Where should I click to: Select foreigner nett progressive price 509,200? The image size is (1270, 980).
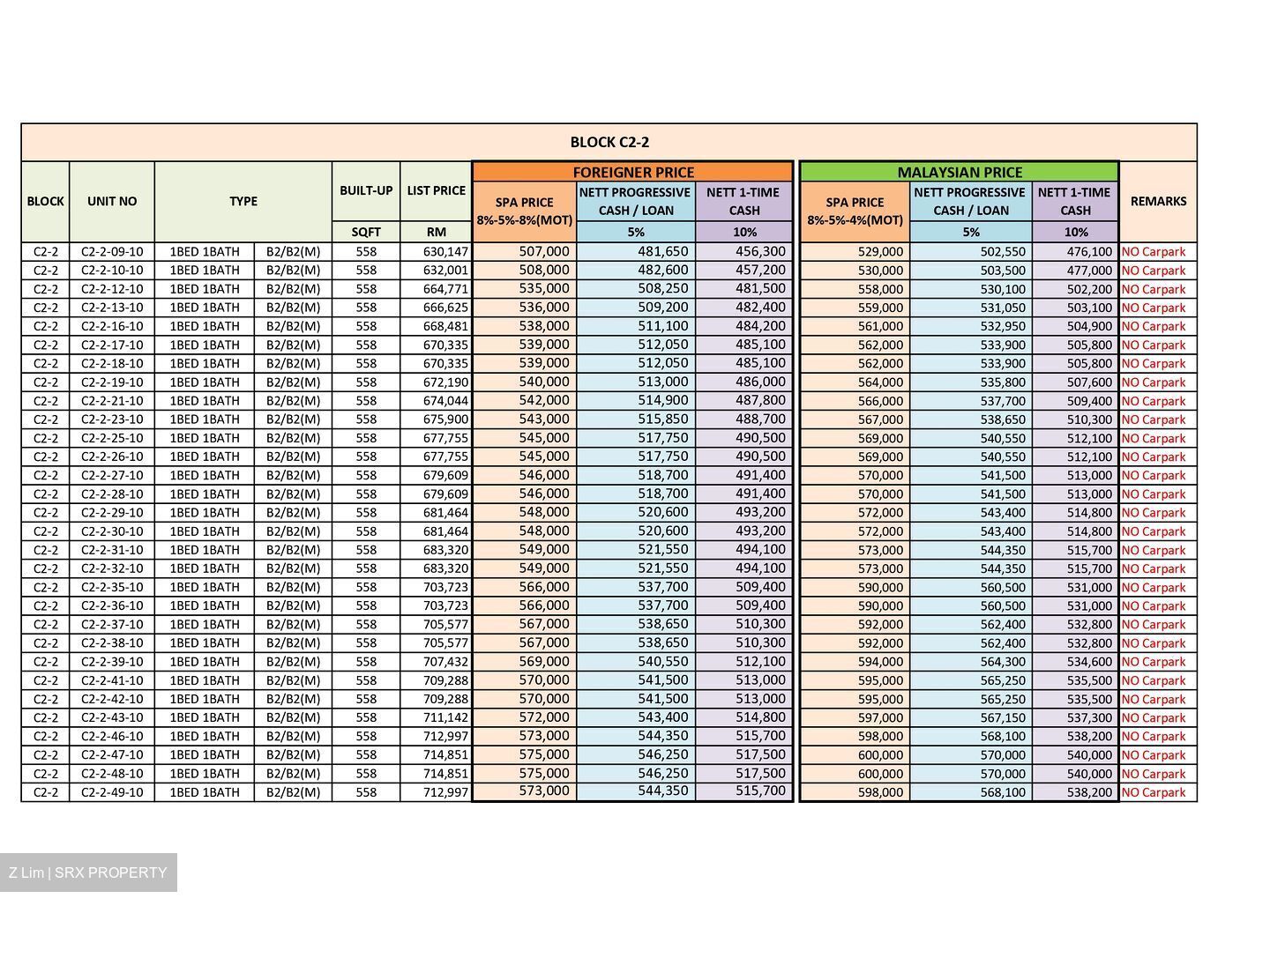click(663, 308)
